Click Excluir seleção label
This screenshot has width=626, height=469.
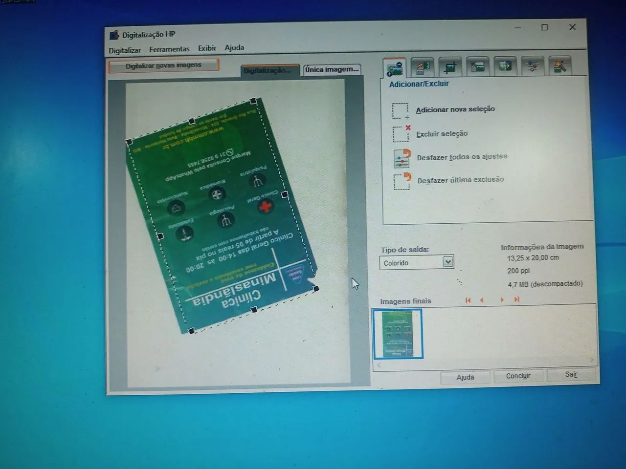[442, 133]
